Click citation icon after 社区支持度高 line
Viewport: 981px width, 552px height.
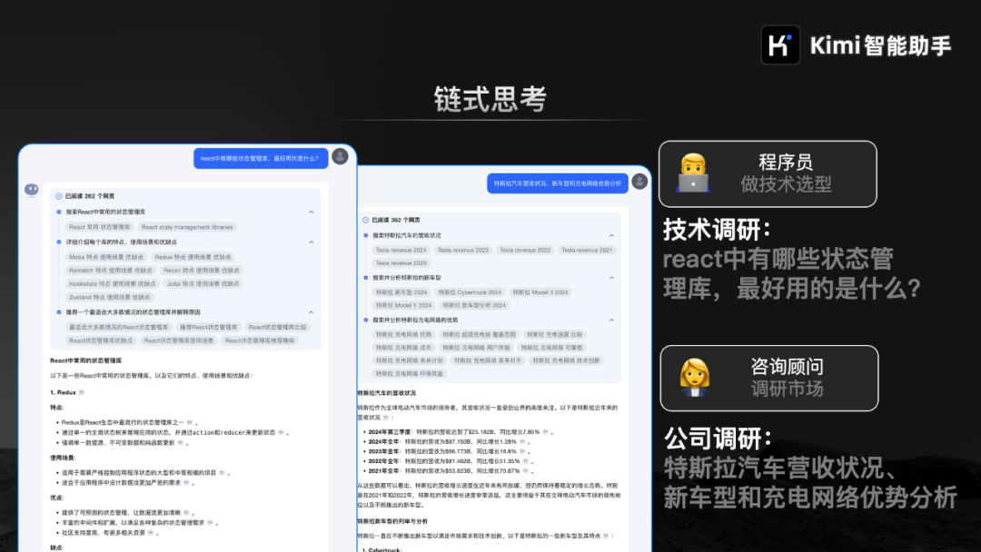coord(150,533)
